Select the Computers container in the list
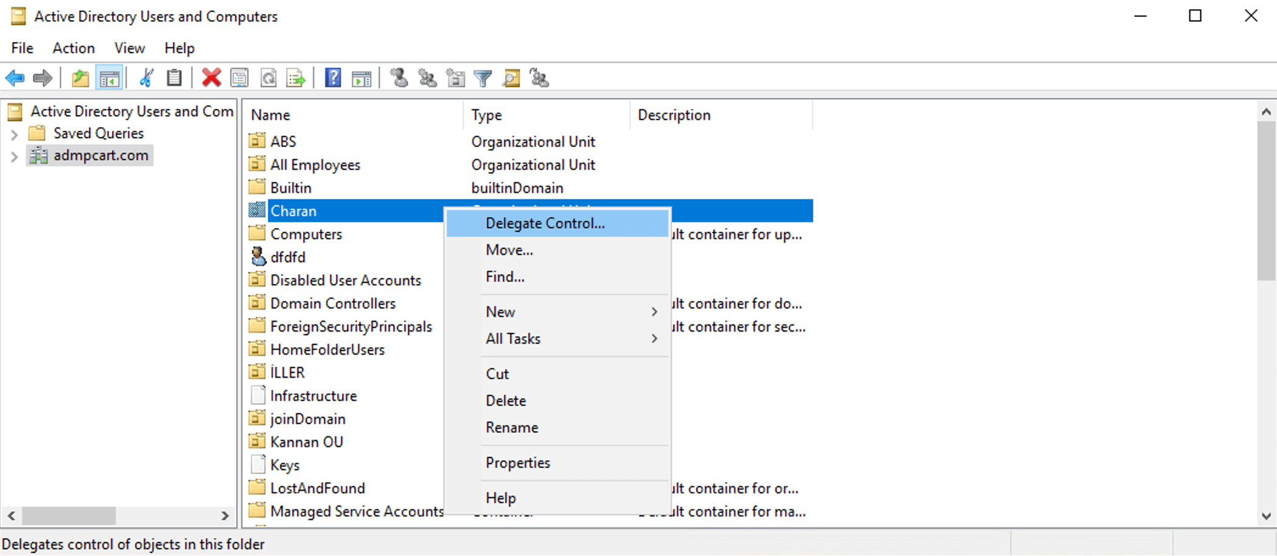 [306, 234]
